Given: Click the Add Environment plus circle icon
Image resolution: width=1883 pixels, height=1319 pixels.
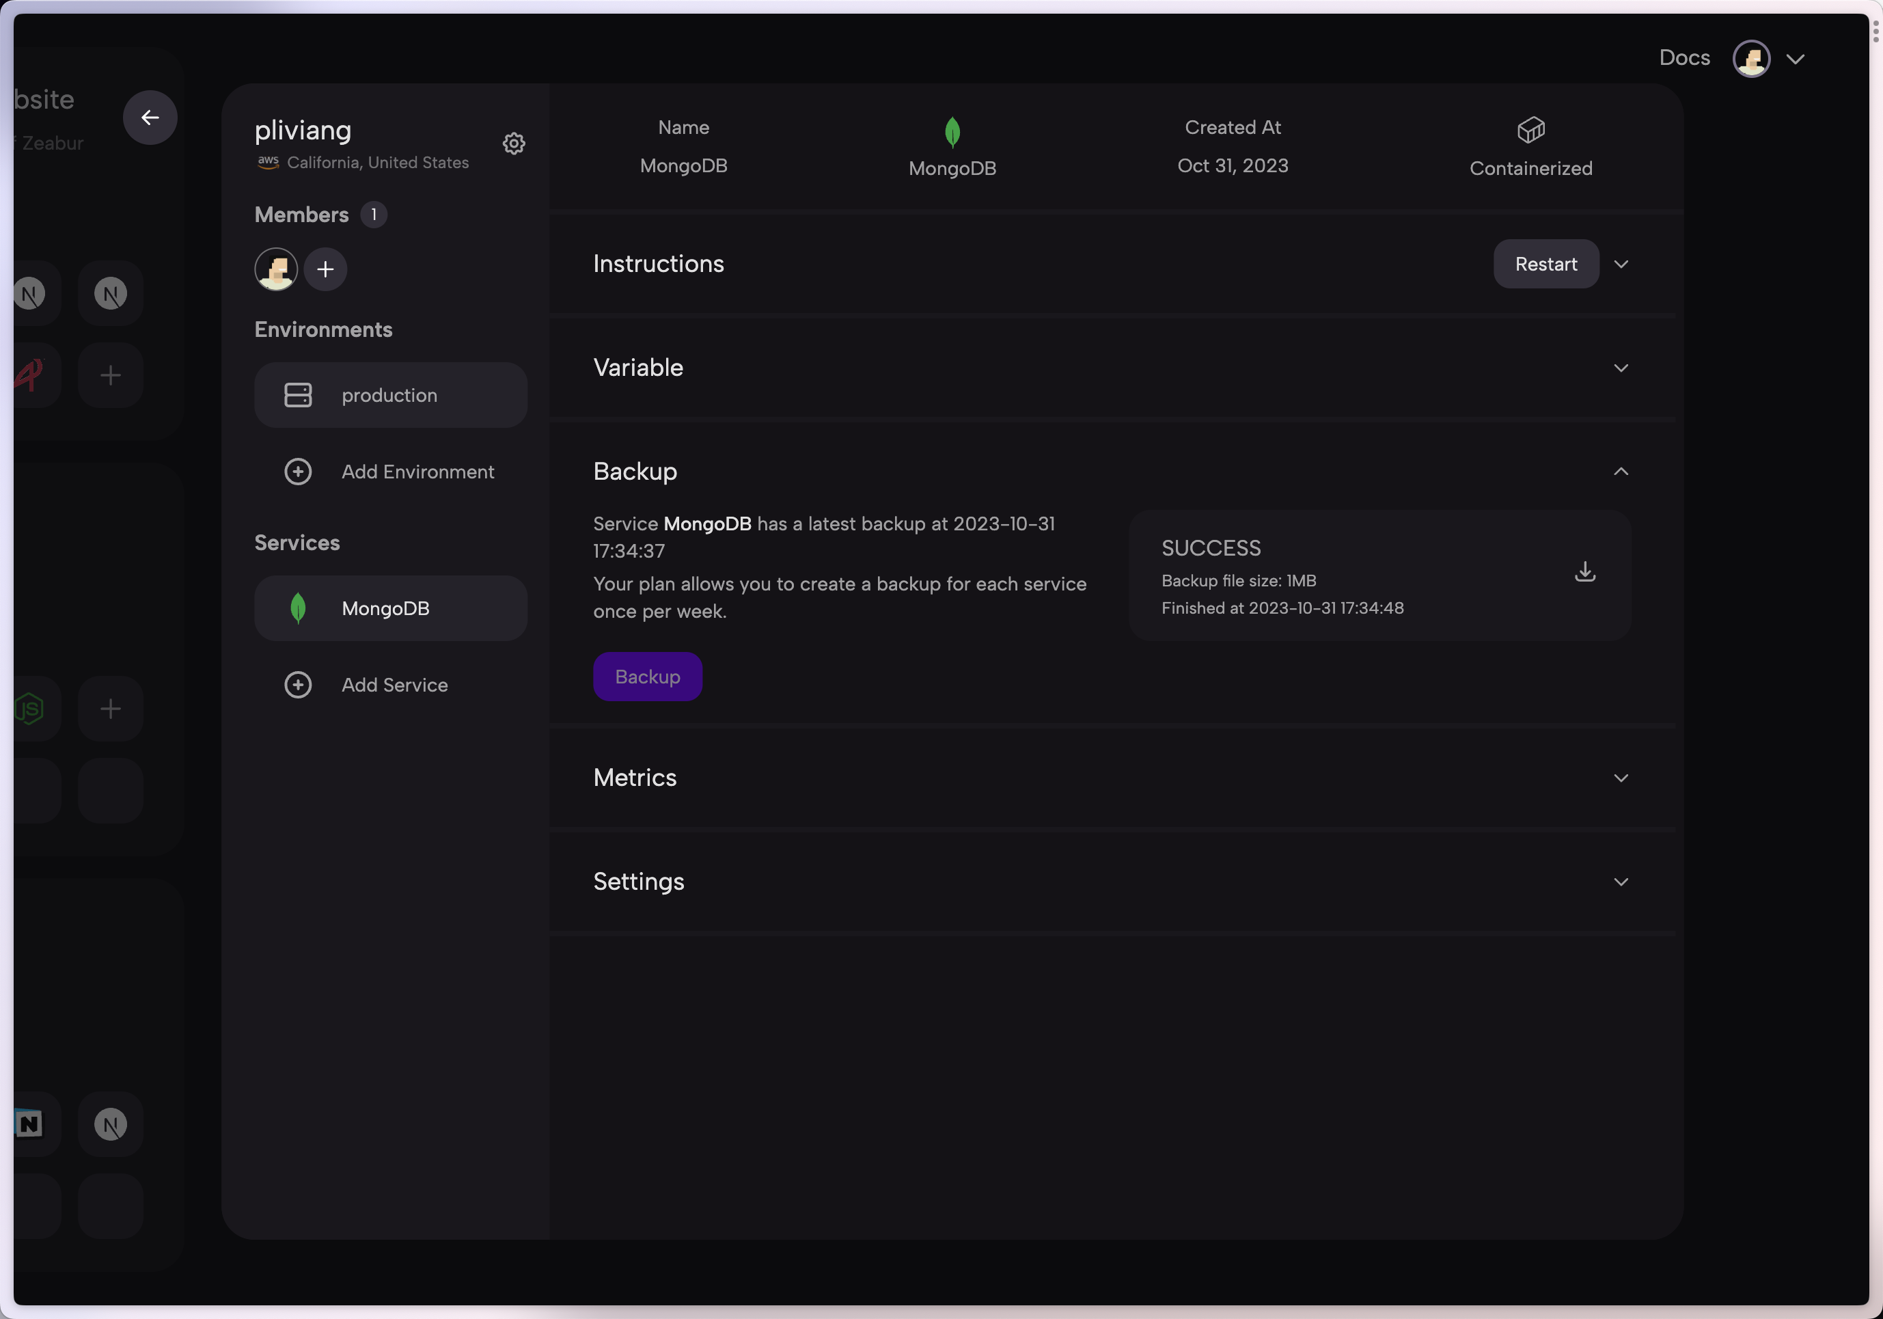Looking at the screenshot, I should [x=298, y=472].
